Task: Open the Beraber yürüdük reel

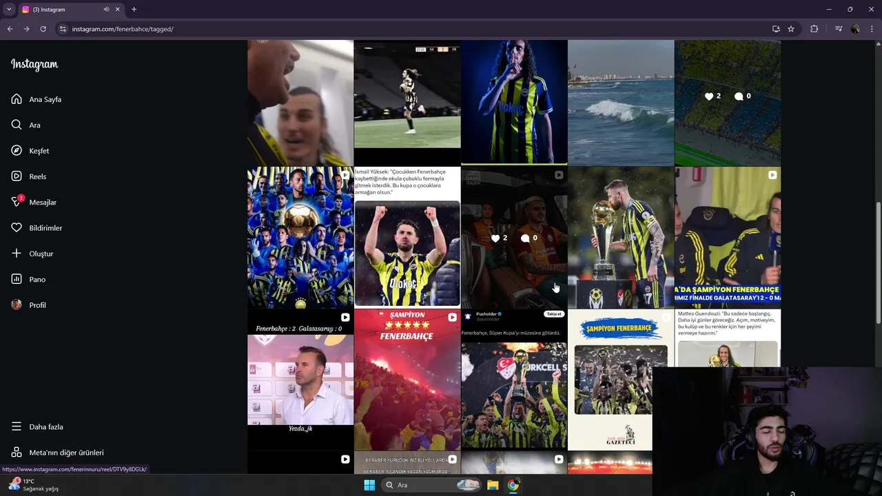Action: 407,463
